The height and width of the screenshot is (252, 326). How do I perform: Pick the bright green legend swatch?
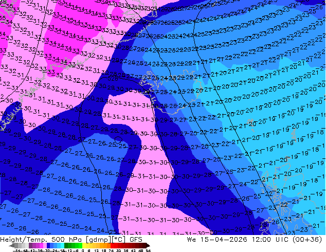[x=80, y=245]
